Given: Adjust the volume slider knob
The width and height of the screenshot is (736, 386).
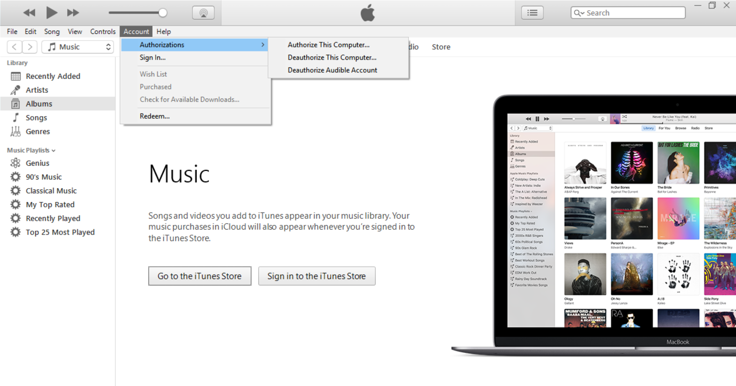Looking at the screenshot, I should click(x=163, y=13).
